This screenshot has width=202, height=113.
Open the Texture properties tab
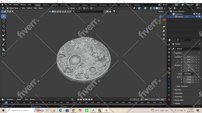click(169, 99)
